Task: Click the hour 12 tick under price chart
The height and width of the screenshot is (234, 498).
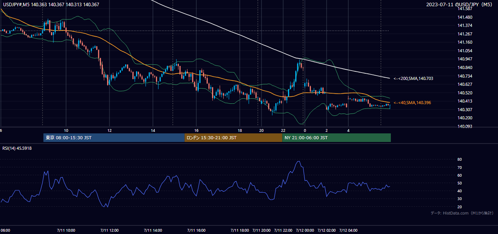Action: (x=109, y=130)
